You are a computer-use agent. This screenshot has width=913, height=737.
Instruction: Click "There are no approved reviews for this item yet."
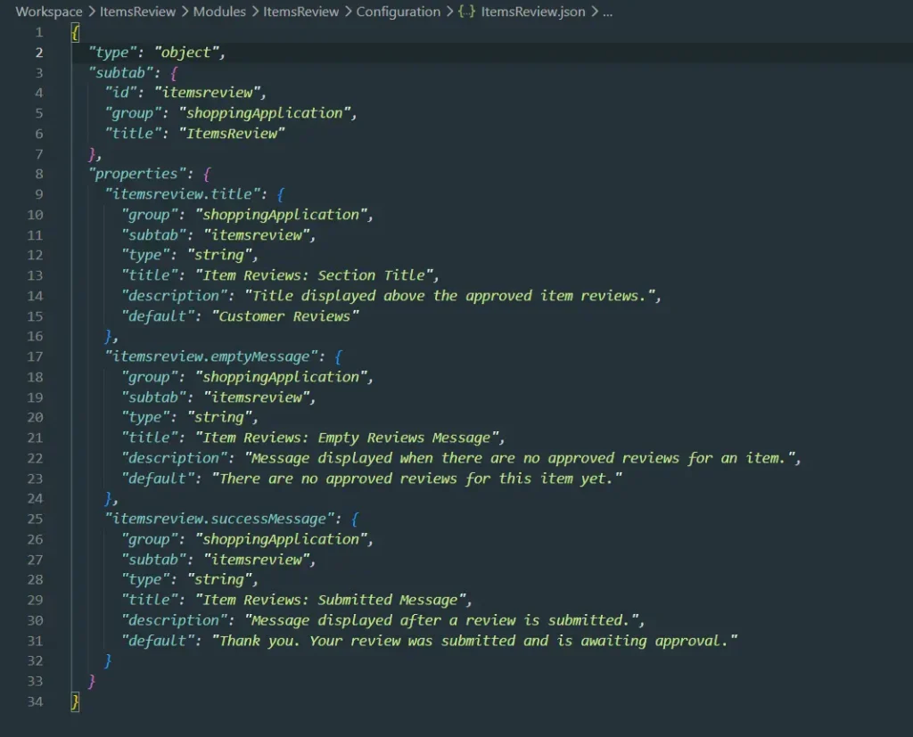416,479
